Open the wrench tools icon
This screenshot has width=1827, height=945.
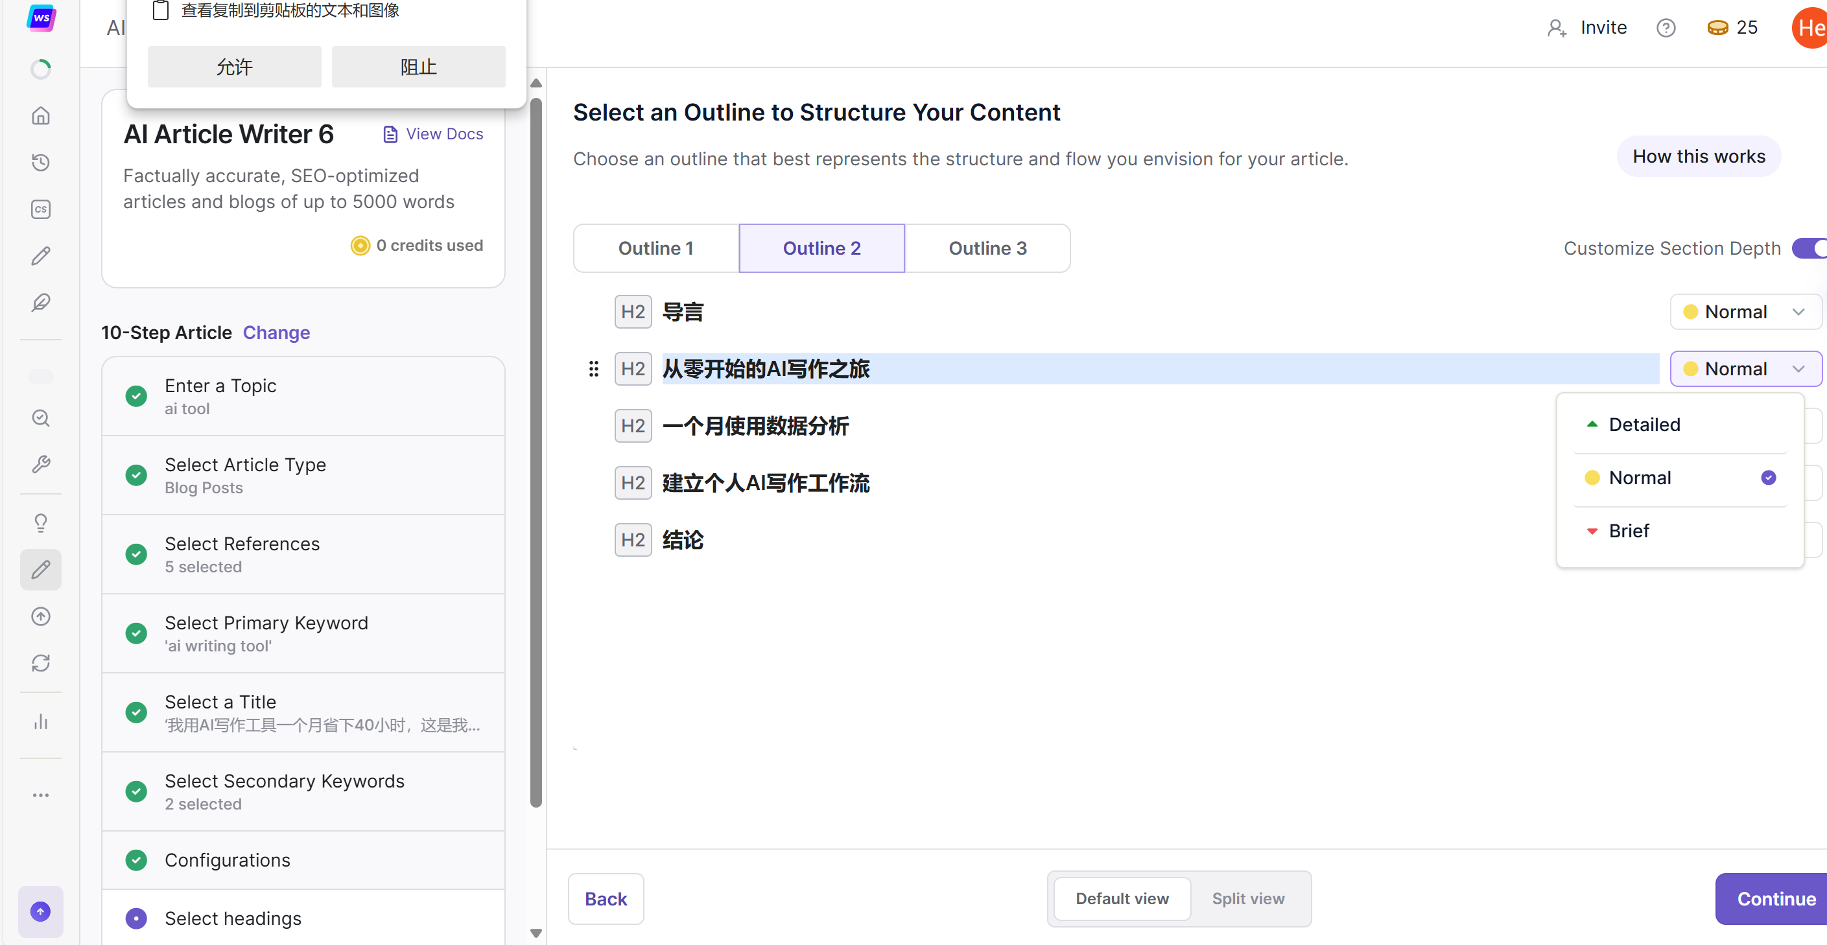40,464
